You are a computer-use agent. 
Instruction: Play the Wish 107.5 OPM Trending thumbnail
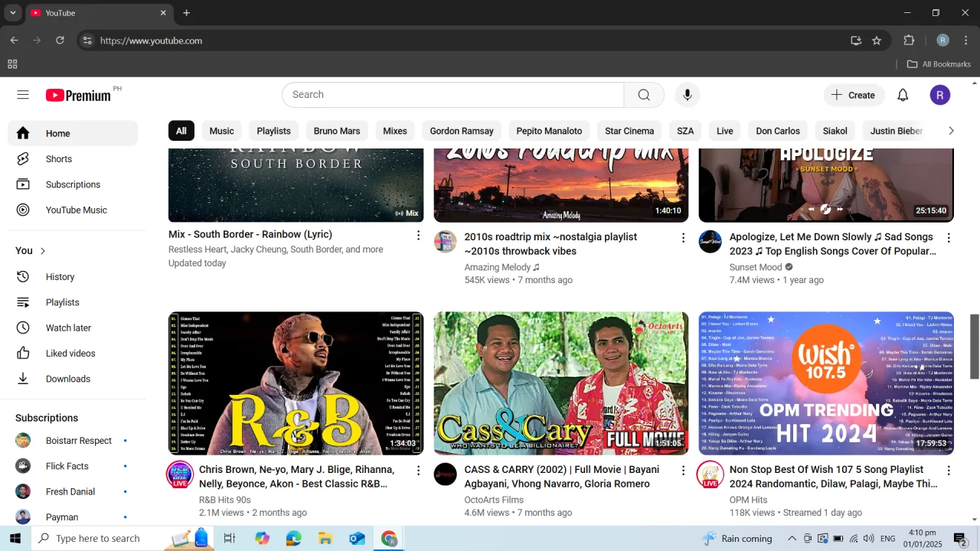[826, 383]
